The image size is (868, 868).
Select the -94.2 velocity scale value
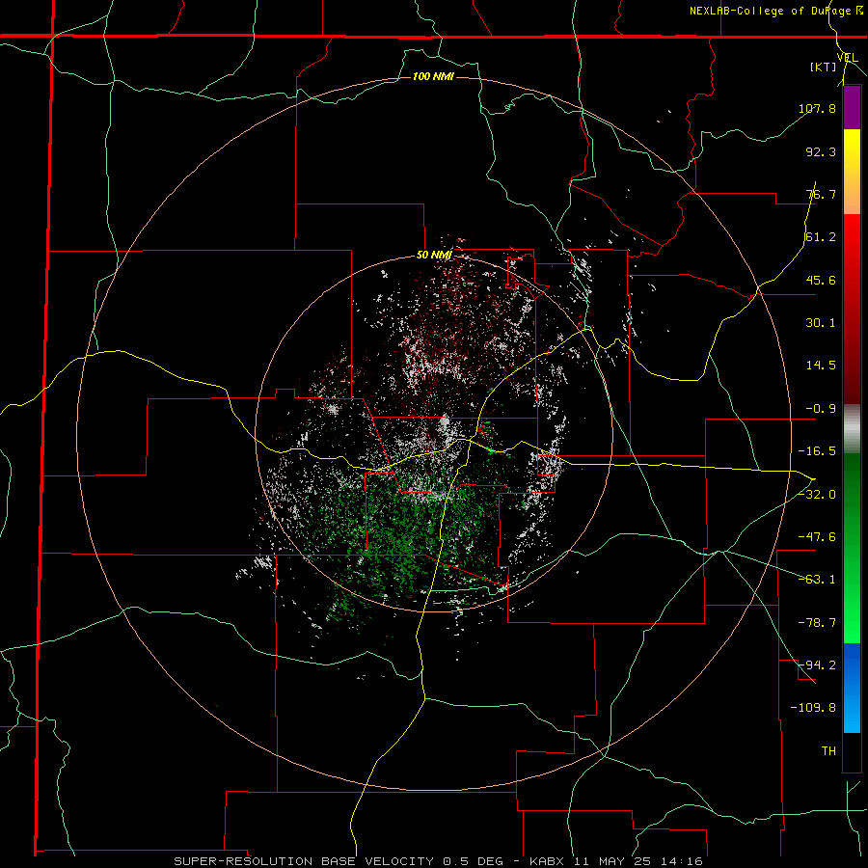pyautogui.click(x=817, y=665)
